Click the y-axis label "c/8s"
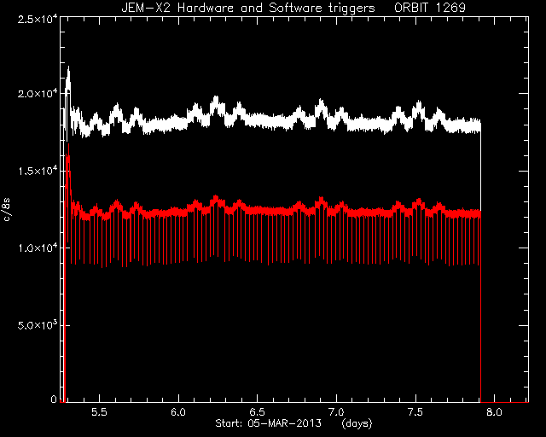This screenshot has height=437, width=546. [x=7, y=209]
